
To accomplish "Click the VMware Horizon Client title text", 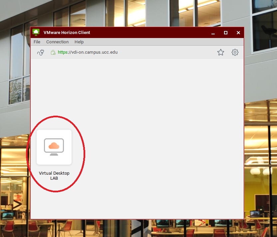I will tap(67, 33).
